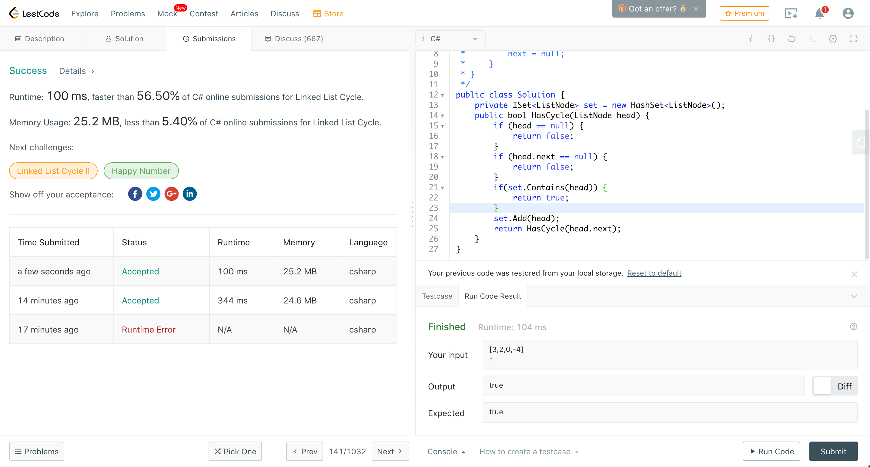
Task: Click the Your input testcase field
Action: click(670, 355)
